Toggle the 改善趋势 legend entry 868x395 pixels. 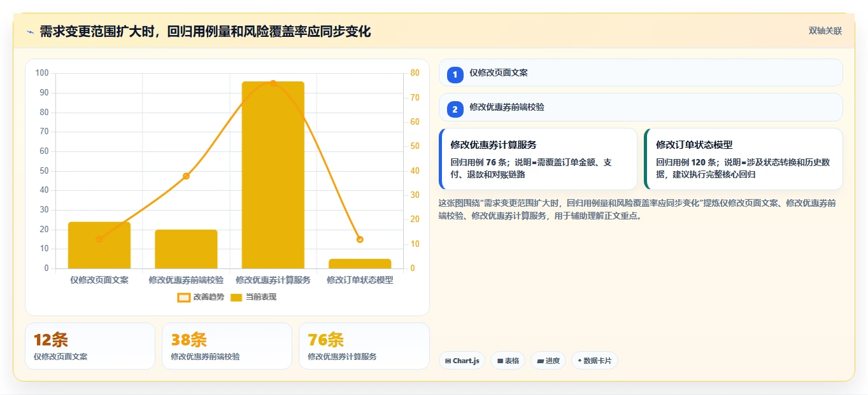click(x=201, y=297)
